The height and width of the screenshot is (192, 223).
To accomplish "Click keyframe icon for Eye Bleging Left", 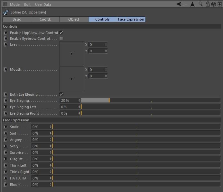I will click(5, 107).
